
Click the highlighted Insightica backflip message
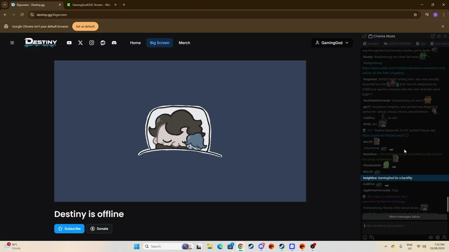[x=404, y=178]
